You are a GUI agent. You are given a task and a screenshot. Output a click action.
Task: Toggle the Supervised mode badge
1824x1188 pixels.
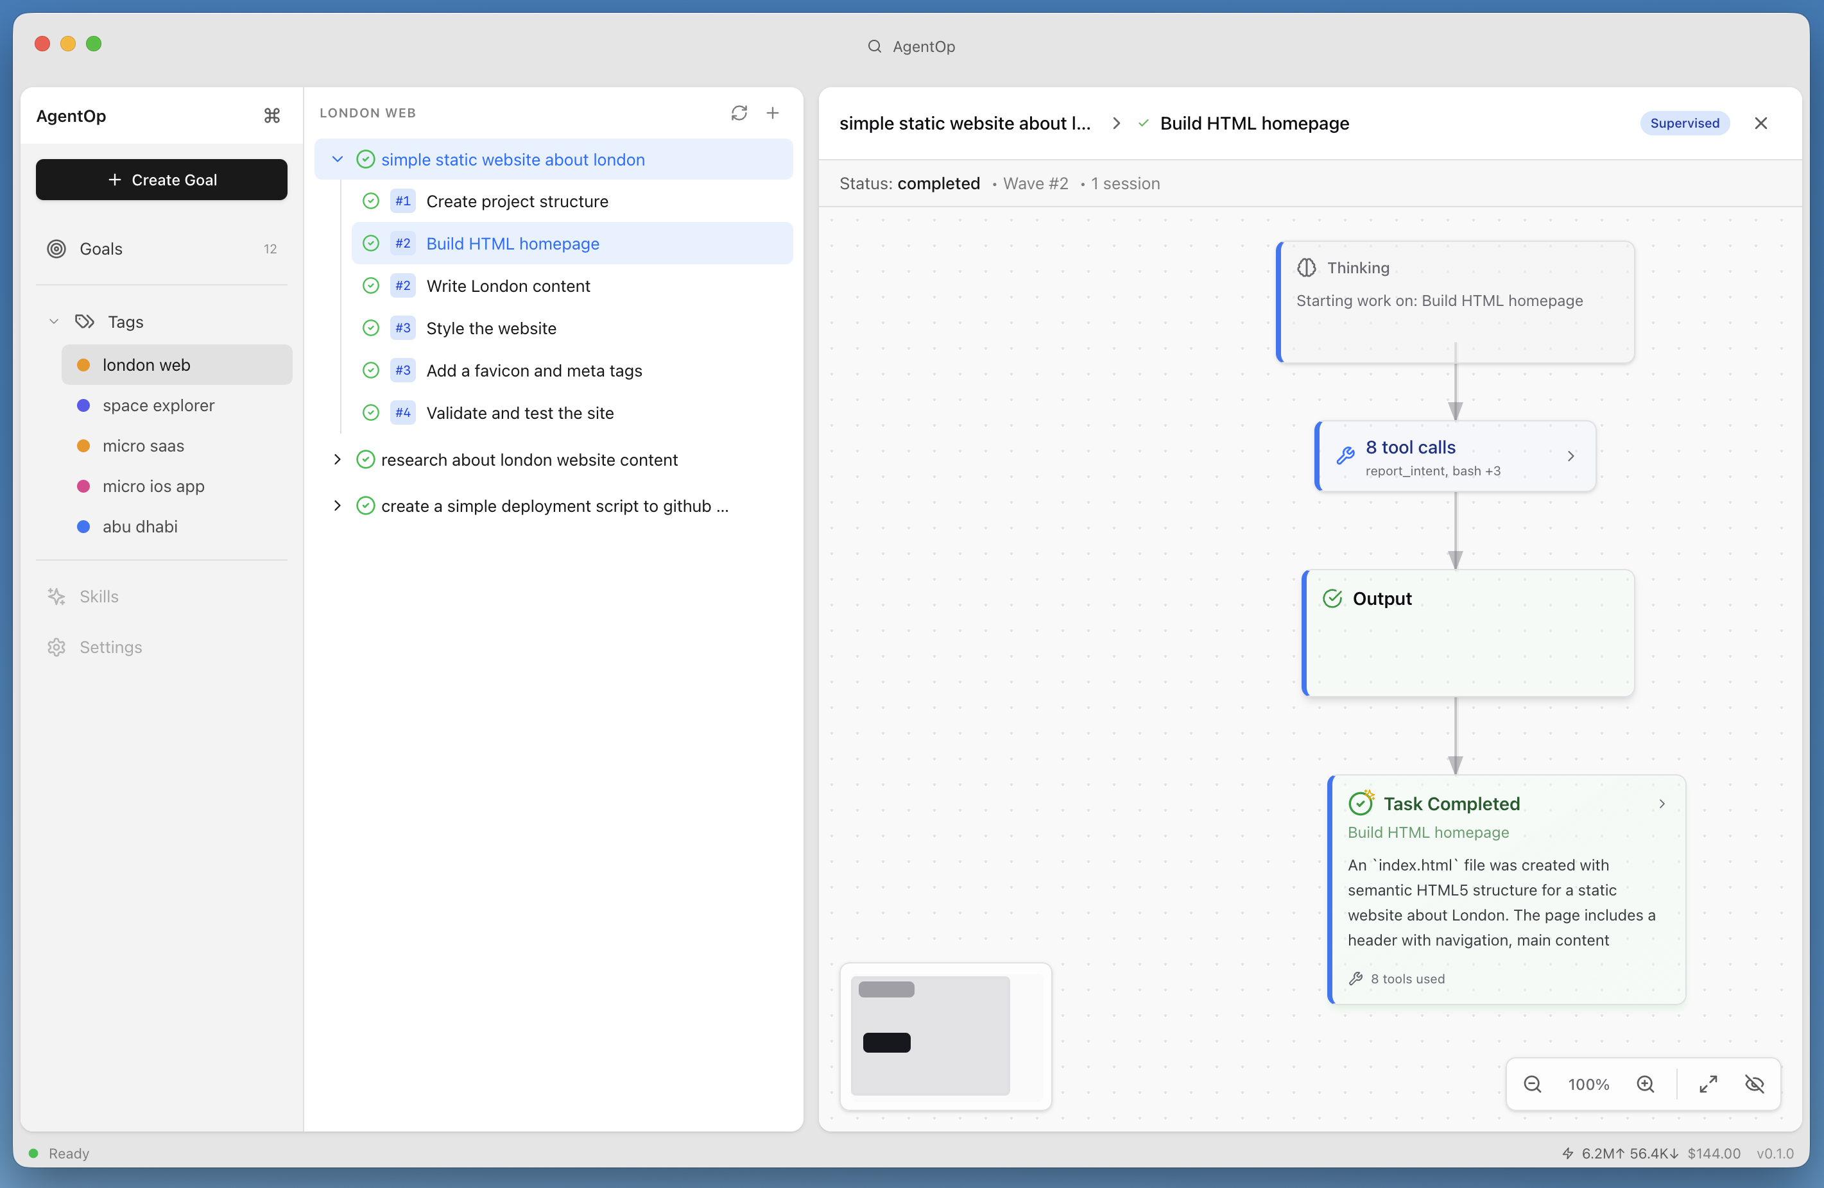coord(1683,123)
